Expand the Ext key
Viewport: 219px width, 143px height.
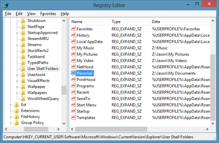point(11,105)
